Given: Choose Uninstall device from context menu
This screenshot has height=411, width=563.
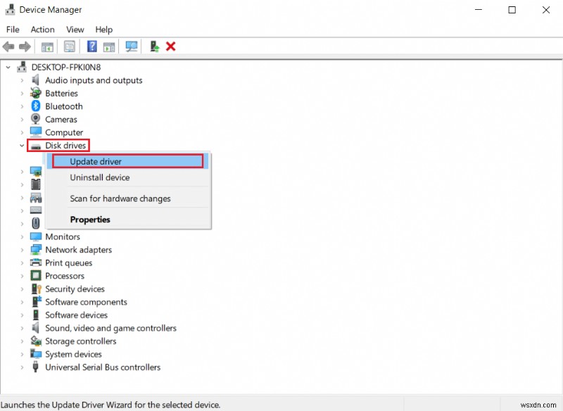Looking at the screenshot, I should coord(127,177).
